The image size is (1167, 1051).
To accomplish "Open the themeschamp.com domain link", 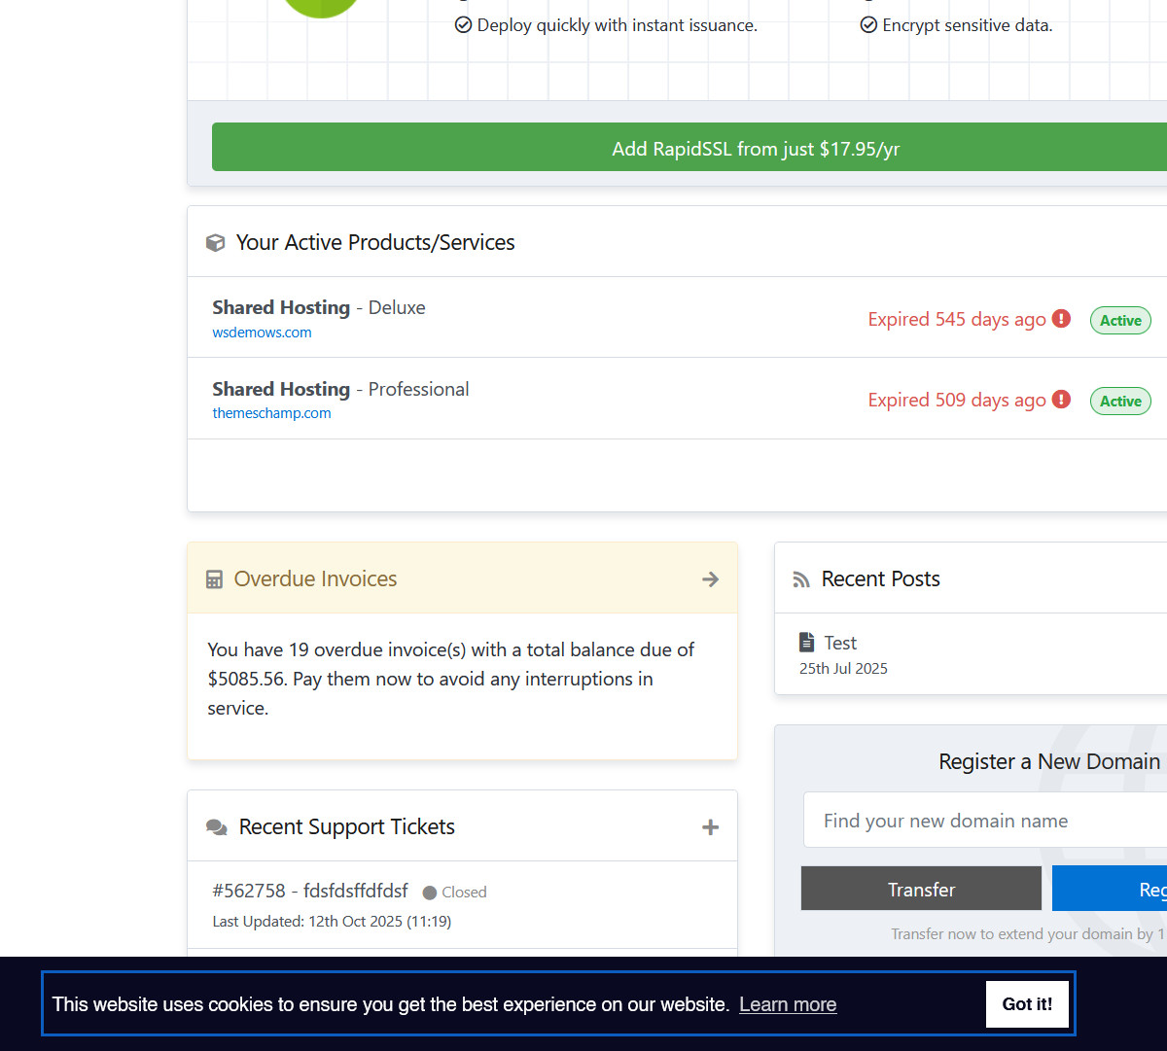I will click(x=271, y=413).
